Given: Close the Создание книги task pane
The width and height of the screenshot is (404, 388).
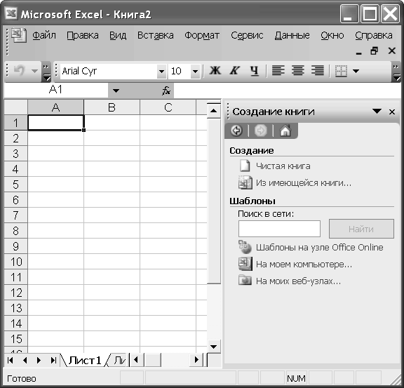Looking at the screenshot, I should point(392,112).
